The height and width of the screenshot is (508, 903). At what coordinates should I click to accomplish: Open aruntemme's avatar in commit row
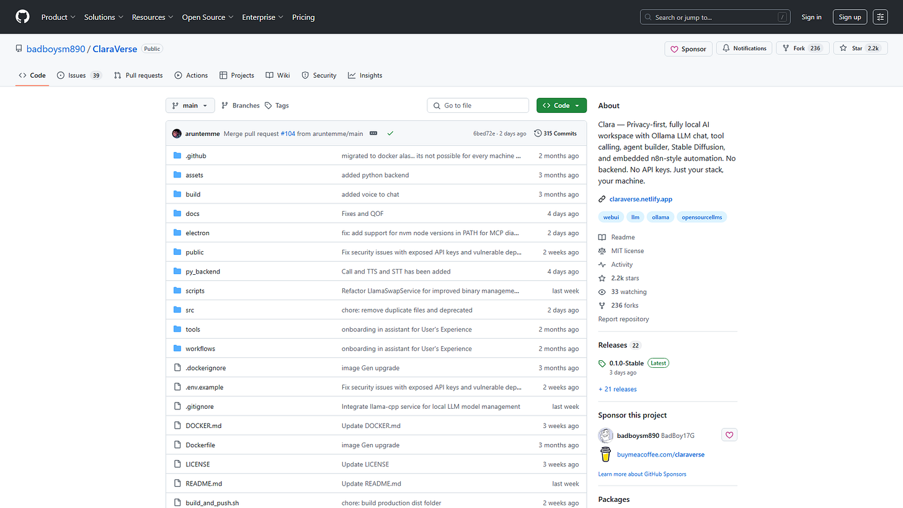click(177, 133)
